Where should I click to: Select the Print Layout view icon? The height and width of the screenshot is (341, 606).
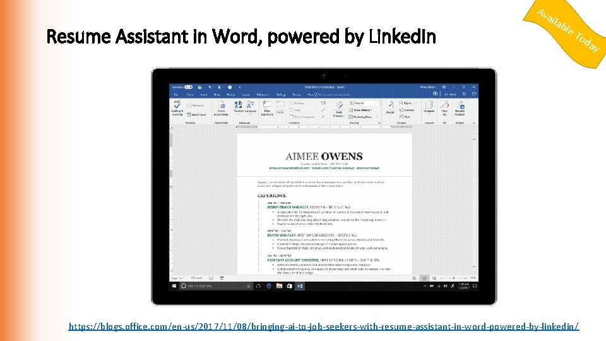424,278
